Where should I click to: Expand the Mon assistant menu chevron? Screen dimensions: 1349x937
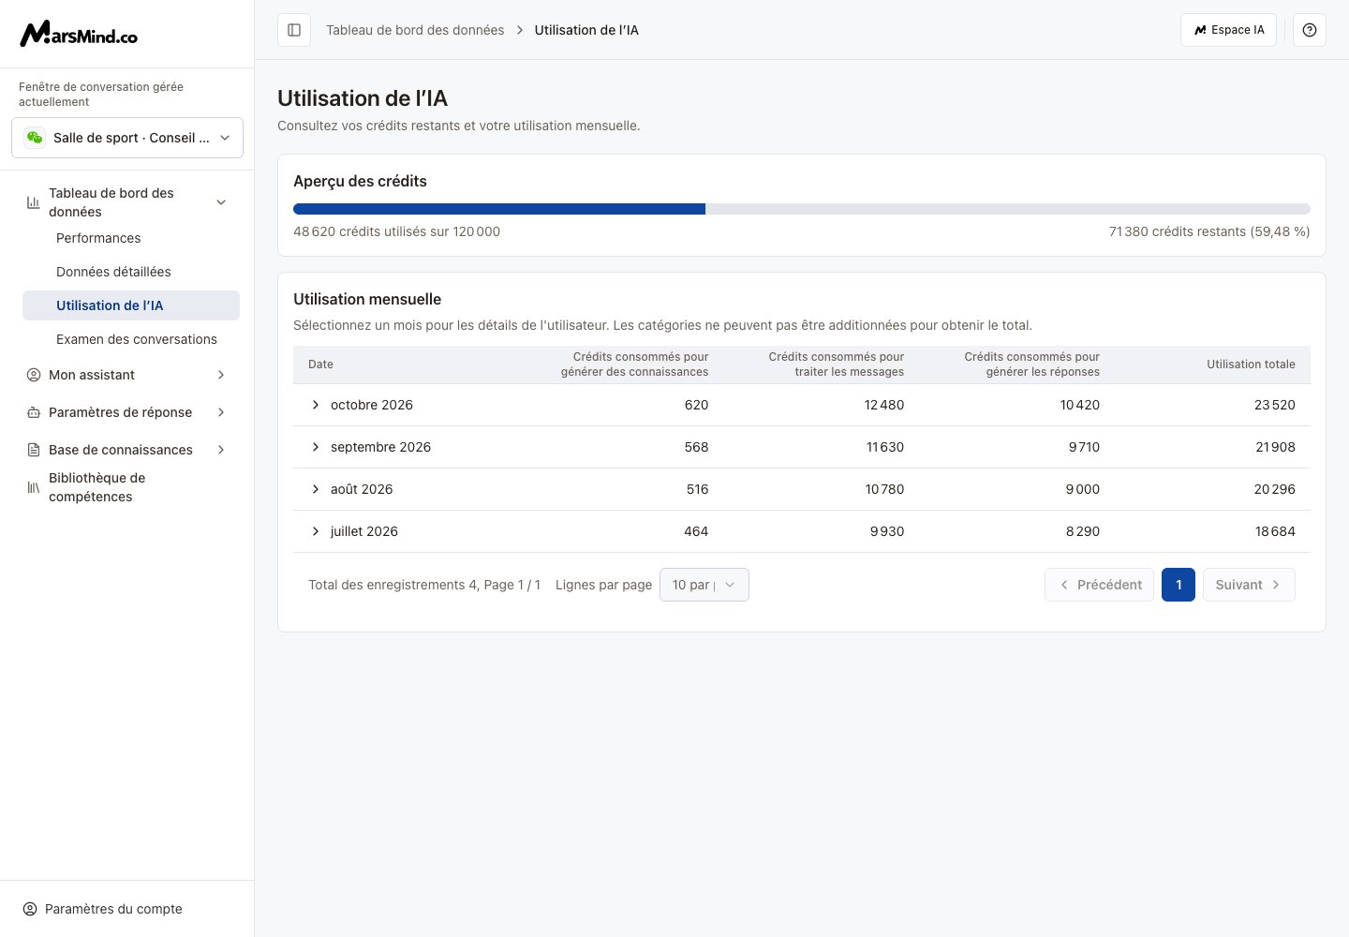[221, 375]
